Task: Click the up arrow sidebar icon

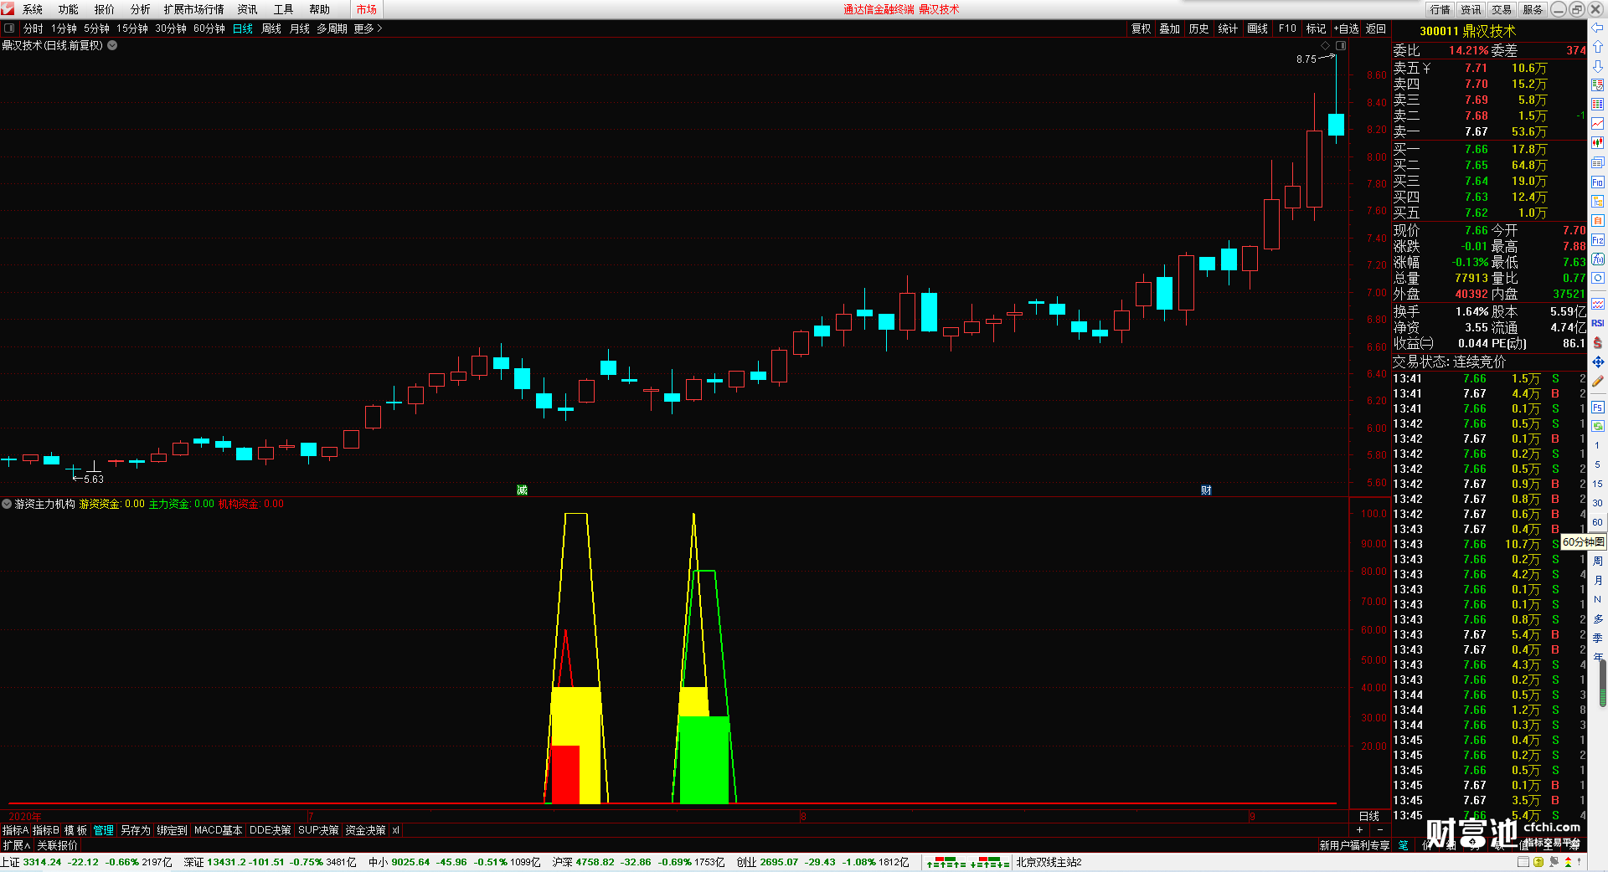Action: (1598, 47)
